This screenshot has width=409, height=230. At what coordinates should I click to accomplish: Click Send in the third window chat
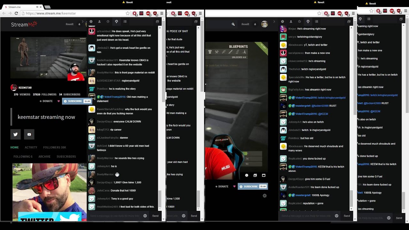coord(347,216)
